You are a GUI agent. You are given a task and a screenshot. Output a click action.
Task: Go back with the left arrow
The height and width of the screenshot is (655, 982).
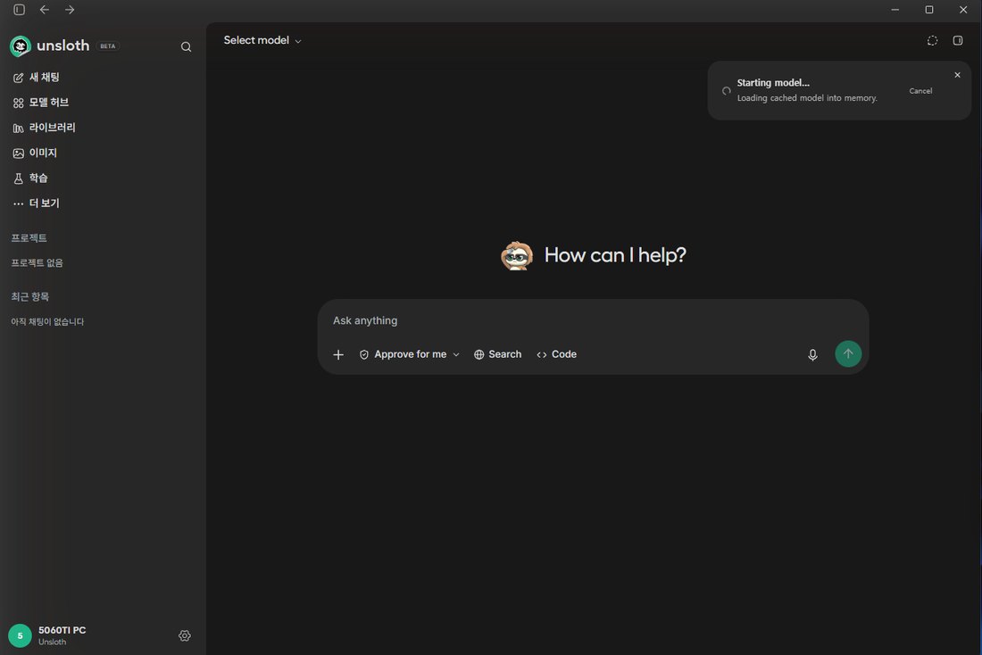45,10
